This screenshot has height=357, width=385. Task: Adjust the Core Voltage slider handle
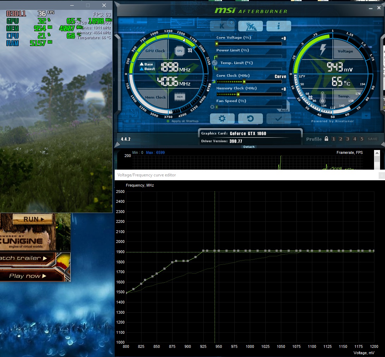tap(217, 44)
